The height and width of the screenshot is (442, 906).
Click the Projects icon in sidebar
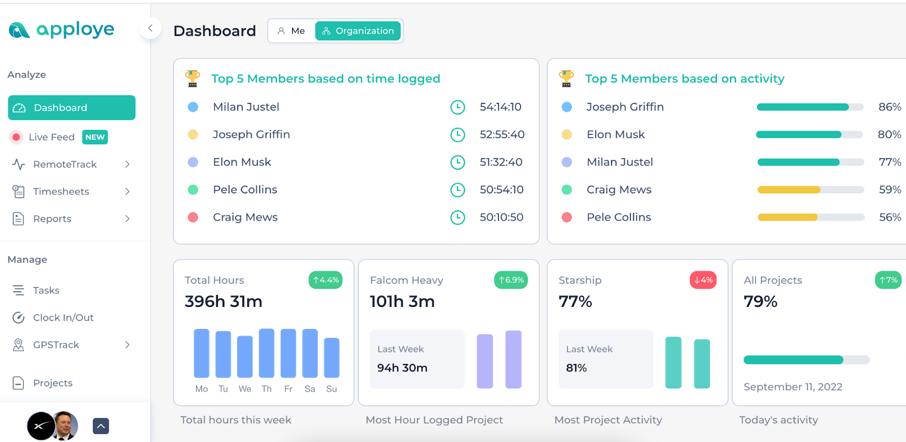[19, 383]
